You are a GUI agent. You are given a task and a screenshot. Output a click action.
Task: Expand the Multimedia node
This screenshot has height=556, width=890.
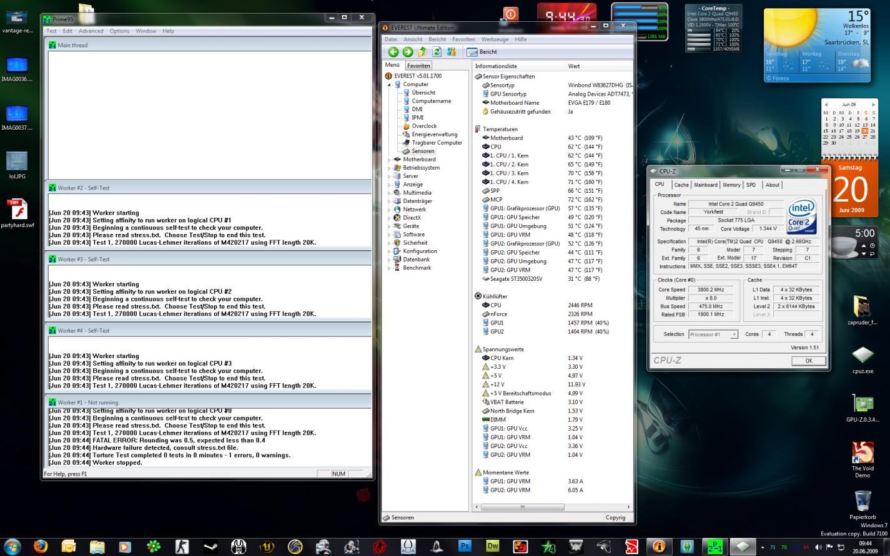(389, 193)
